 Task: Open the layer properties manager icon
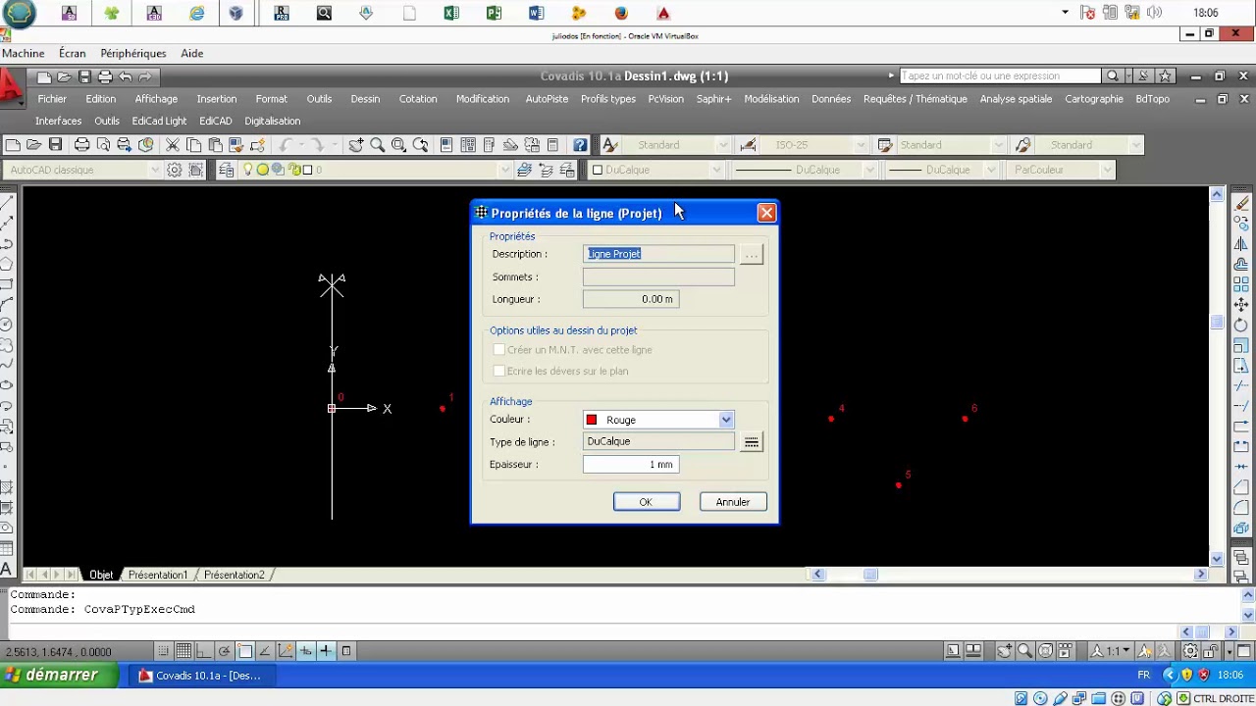[x=227, y=170]
